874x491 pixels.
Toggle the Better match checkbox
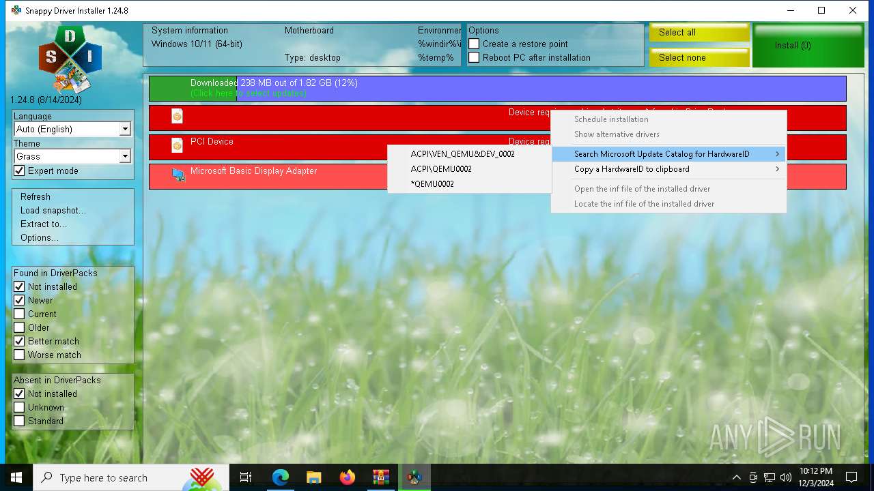(x=19, y=342)
